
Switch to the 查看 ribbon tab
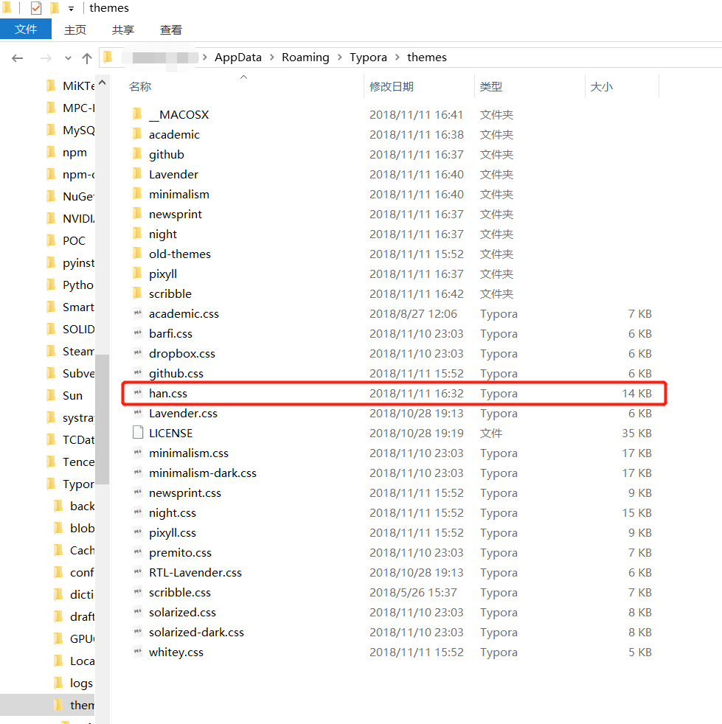pos(171,29)
